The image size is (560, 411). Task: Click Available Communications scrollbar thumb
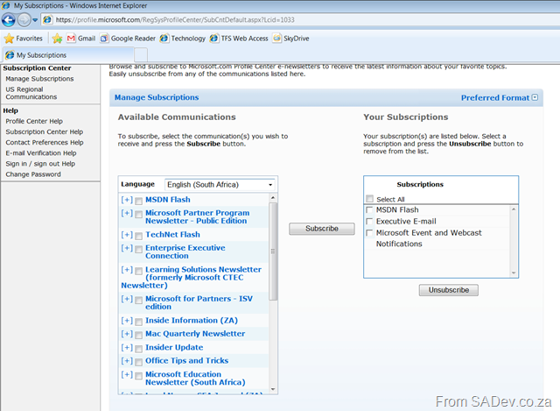tap(273, 252)
